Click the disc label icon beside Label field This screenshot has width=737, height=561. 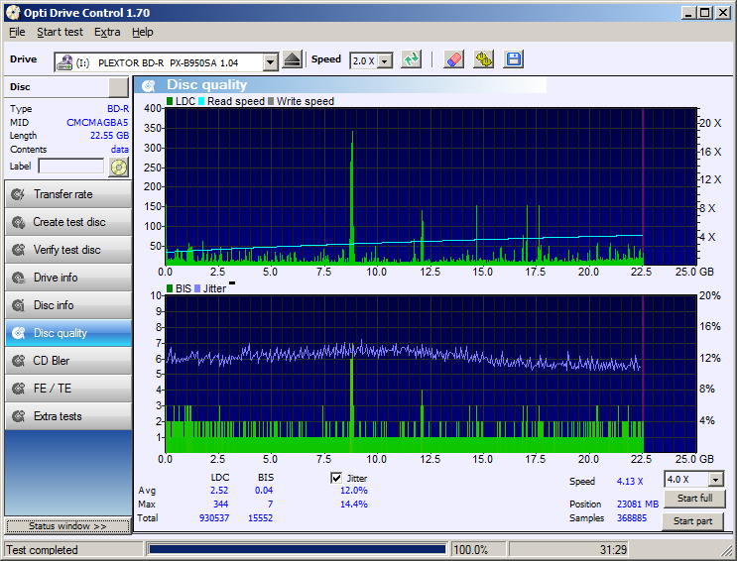[x=118, y=167]
